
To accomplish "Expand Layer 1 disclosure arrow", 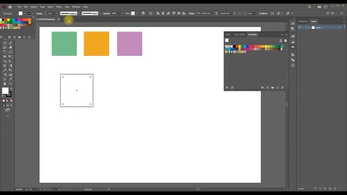I will click(309, 28).
